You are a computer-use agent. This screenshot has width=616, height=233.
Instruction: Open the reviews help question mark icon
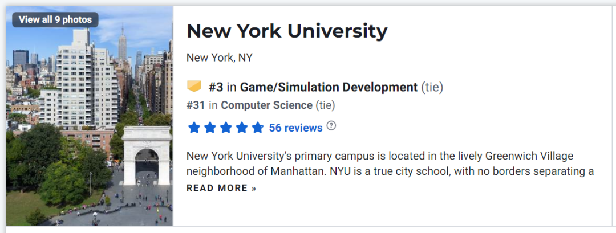click(331, 126)
